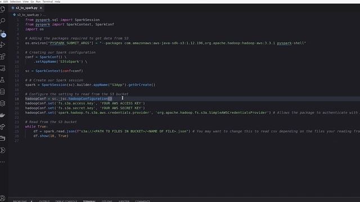Image resolution: width=360 pixels, height=202 pixels.
Task: Click the Python file icon on the s3_to_spark.py tab
Action: [x=13, y=8]
